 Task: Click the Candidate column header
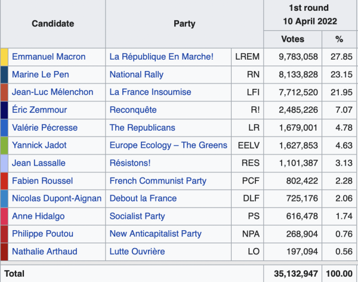coord(53,24)
